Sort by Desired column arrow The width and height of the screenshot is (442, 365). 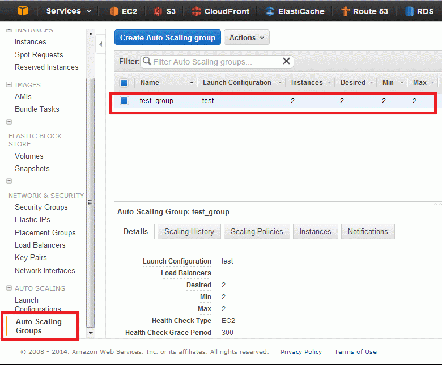point(371,83)
